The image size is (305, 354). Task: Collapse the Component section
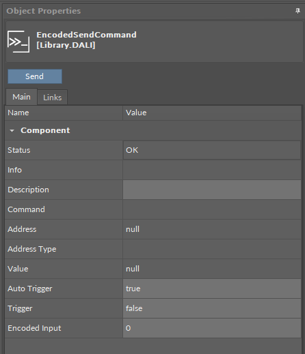pyautogui.click(x=12, y=130)
